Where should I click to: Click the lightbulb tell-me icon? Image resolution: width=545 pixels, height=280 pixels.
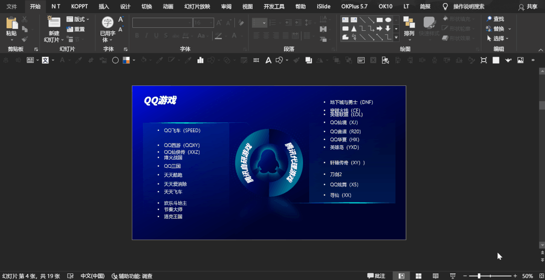[x=445, y=6]
